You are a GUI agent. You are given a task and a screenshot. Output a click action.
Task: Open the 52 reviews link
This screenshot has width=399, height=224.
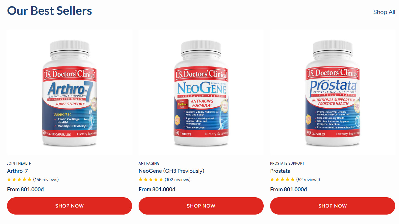tap(308, 179)
